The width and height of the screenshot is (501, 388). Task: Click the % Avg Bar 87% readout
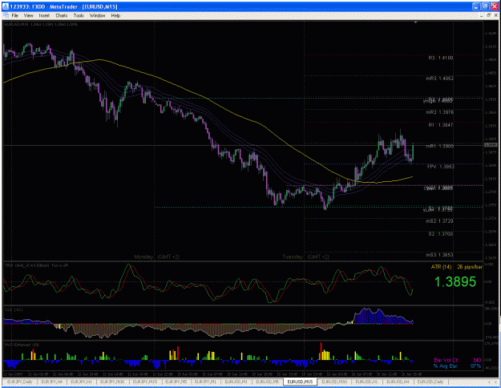[458, 366]
